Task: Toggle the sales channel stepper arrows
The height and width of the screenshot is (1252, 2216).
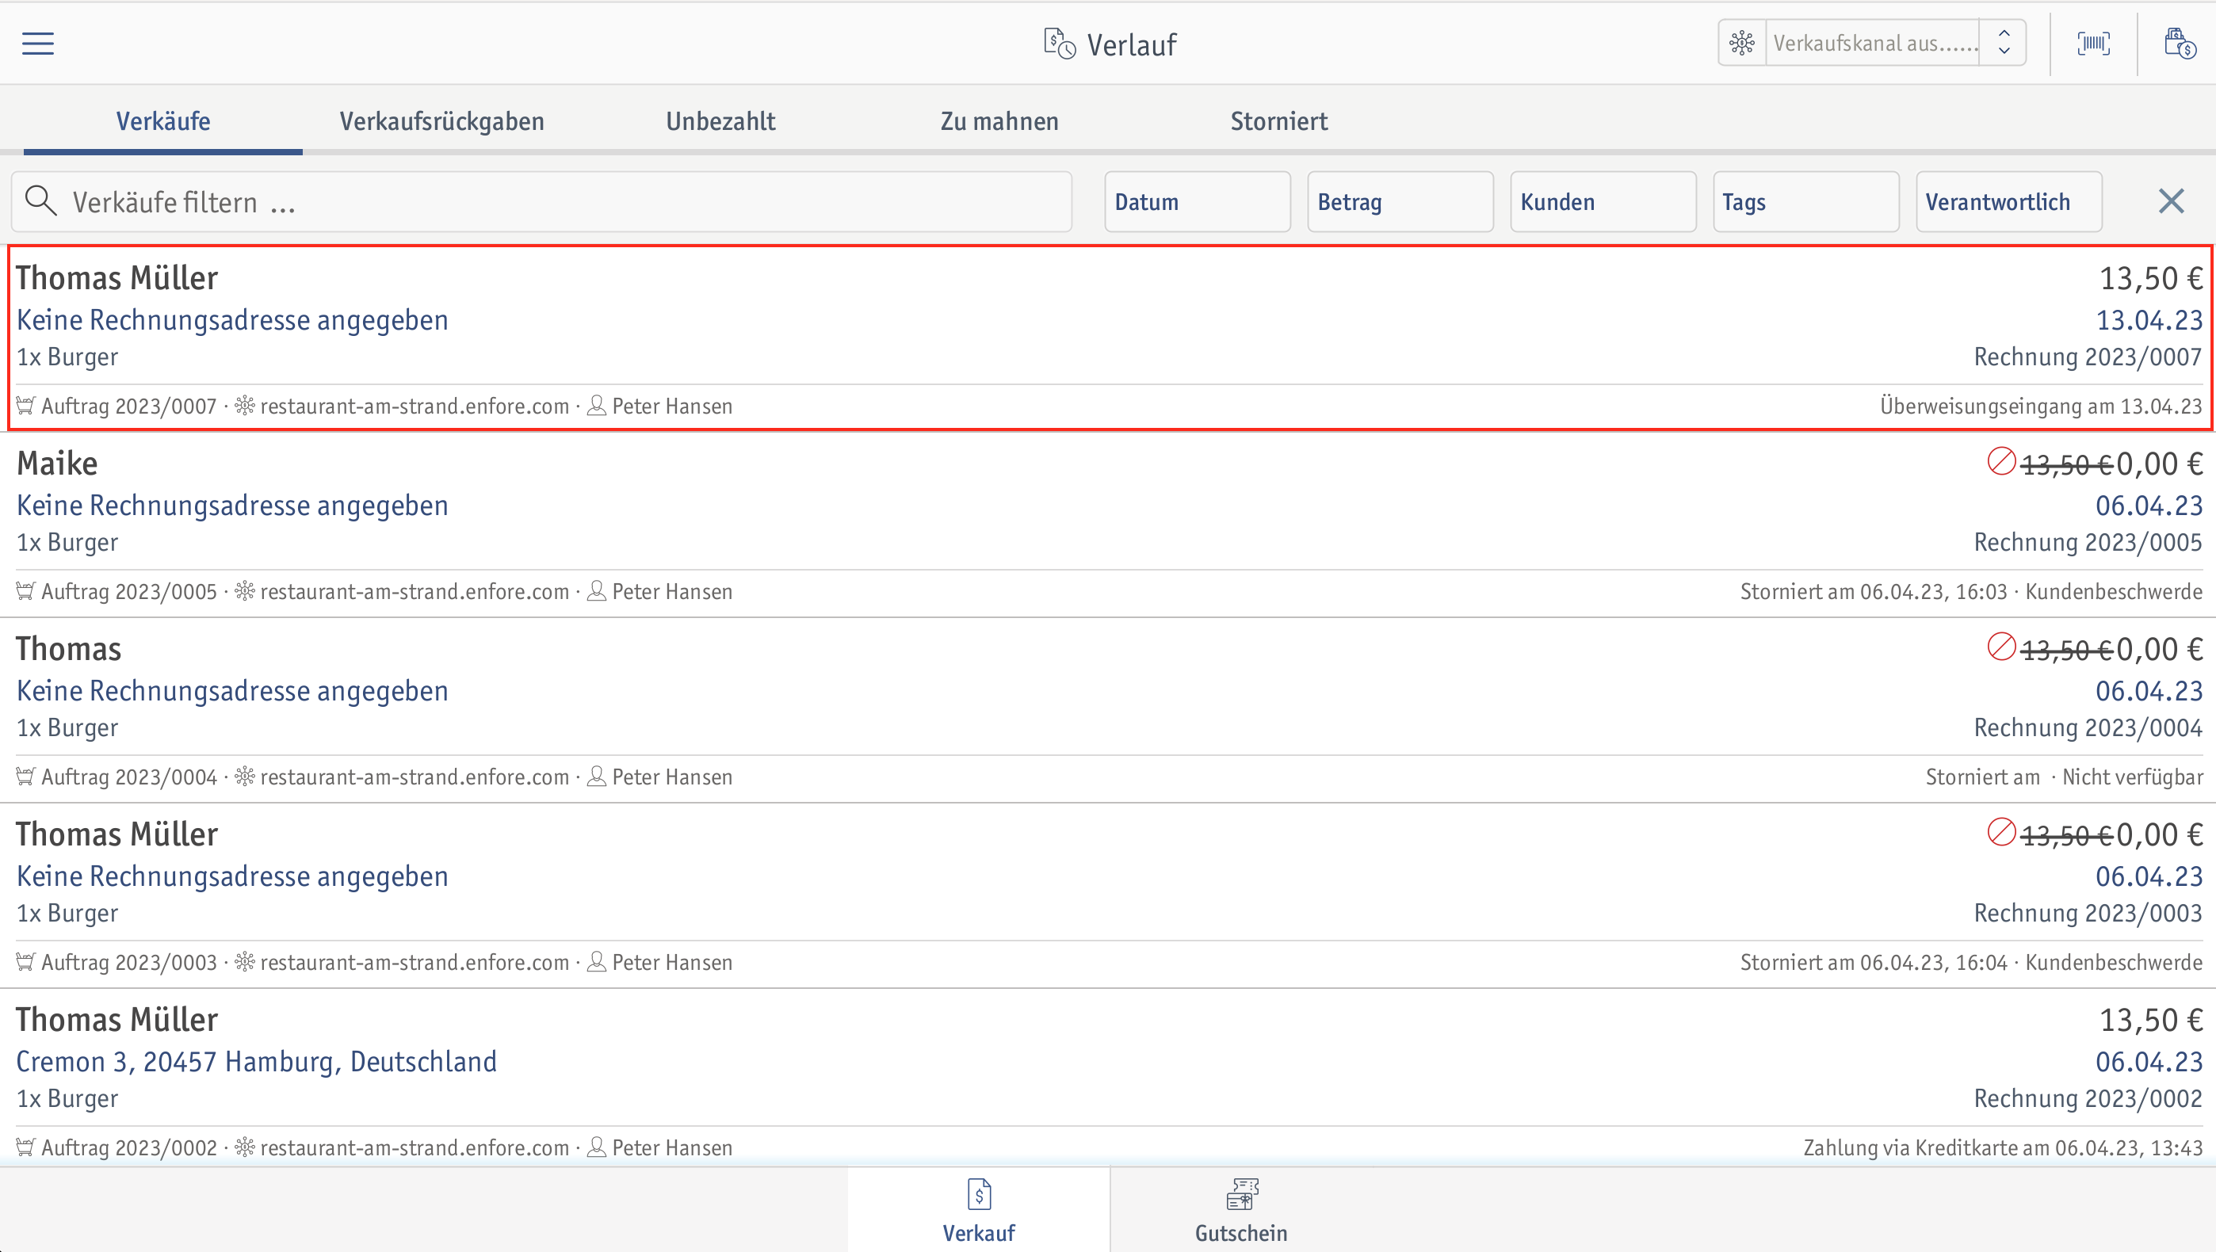Action: tap(2004, 43)
